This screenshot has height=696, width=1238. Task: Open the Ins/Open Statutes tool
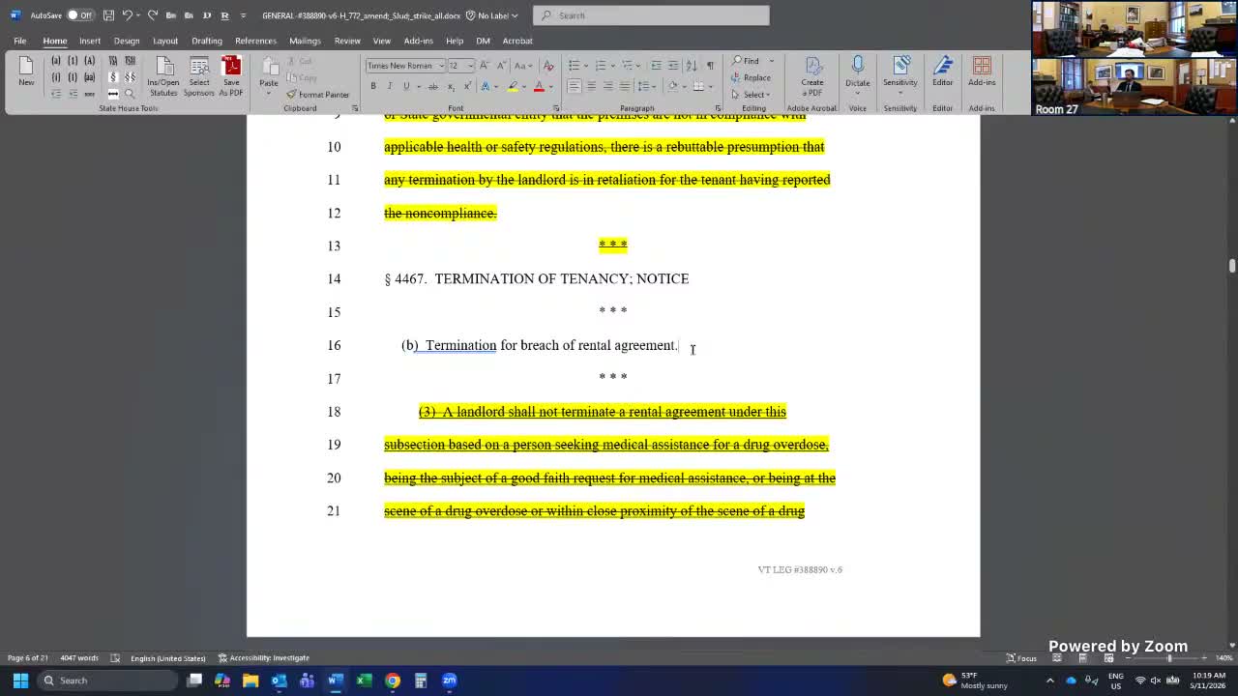[163, 75]
